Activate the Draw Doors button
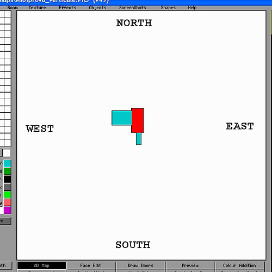The width and height of the screenshot is (272, 272). pos(141,265)
